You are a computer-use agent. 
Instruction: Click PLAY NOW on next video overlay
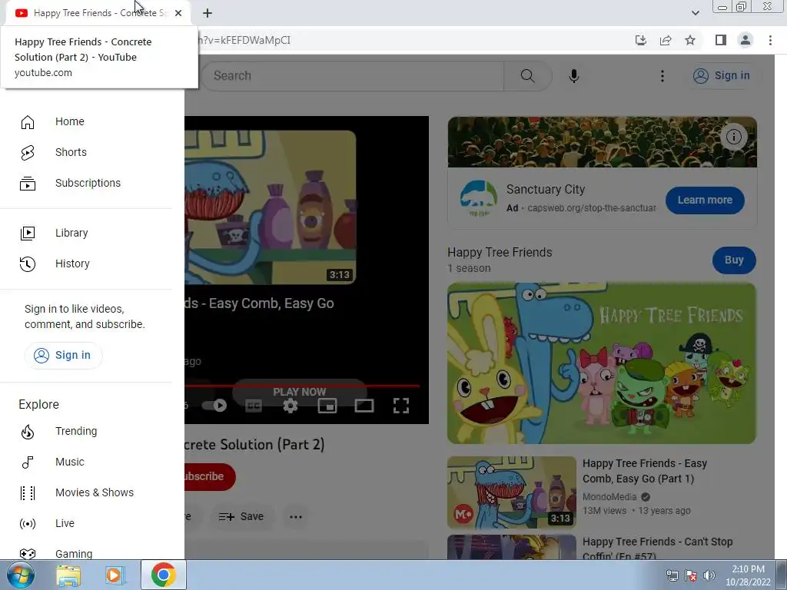tap(300, 392)
